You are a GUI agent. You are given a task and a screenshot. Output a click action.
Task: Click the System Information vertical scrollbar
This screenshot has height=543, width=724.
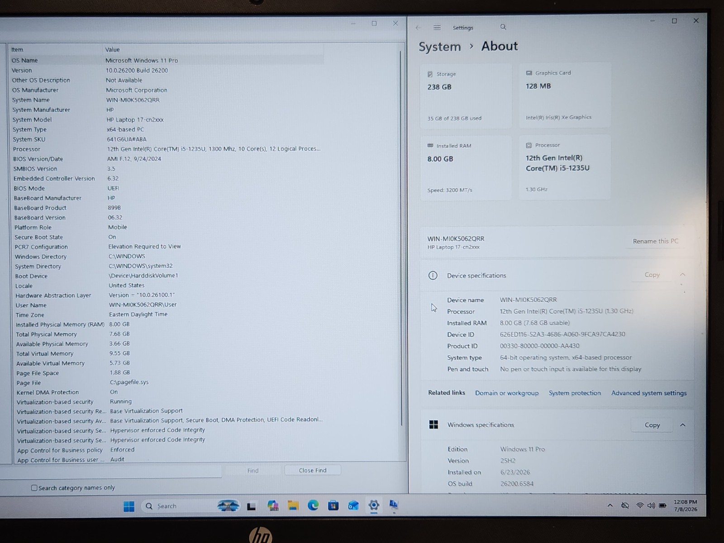point(401,238)
